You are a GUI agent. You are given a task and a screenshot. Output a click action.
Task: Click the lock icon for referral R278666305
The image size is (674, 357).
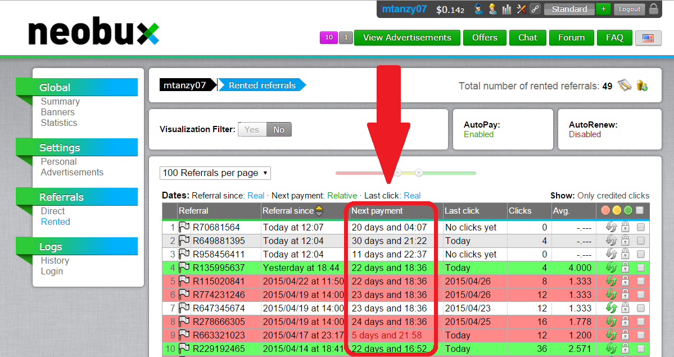tap(626, 322)
